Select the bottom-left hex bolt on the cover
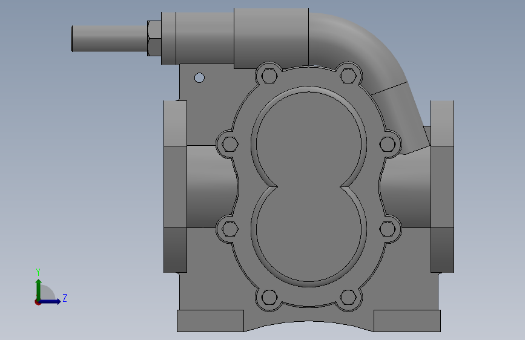The image size is (525, 340). click(268, 298)
